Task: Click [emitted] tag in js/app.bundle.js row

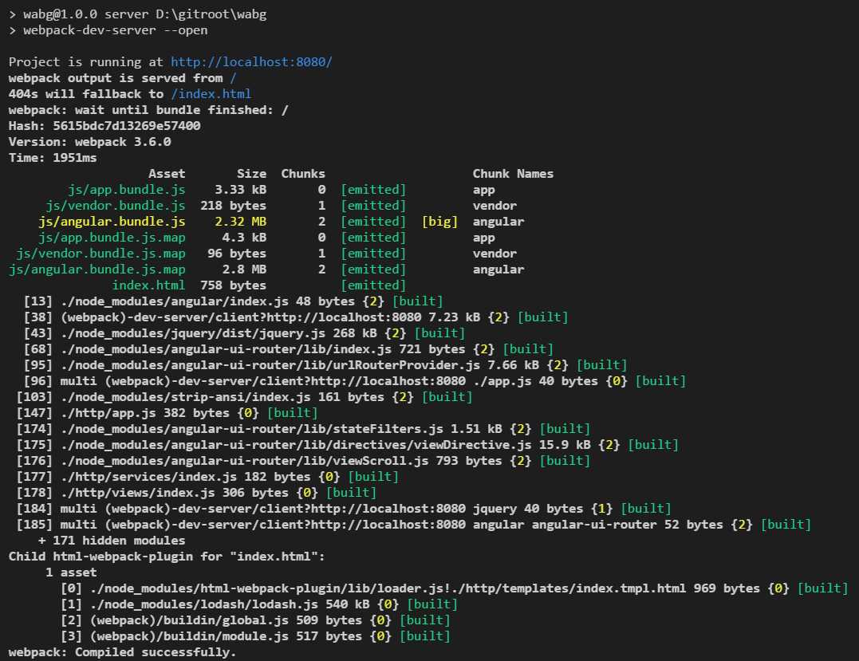Action: [373, 190]
